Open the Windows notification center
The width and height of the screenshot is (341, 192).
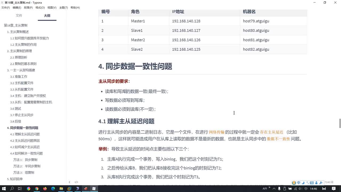334,189
